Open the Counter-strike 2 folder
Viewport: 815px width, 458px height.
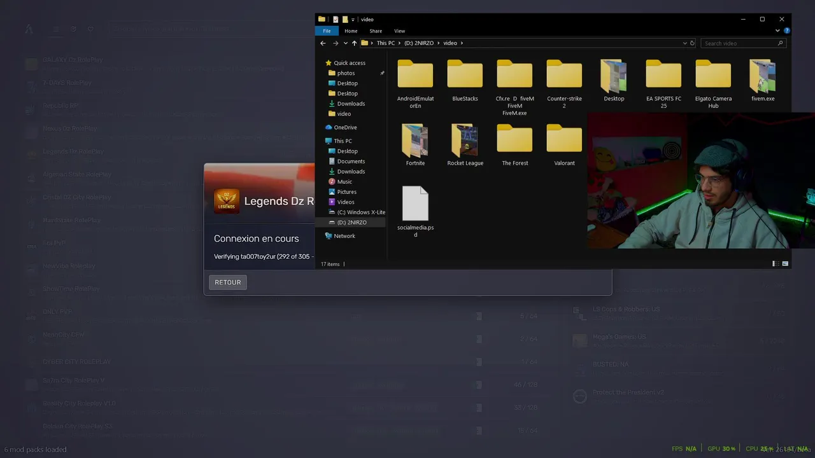click(564, 83)
